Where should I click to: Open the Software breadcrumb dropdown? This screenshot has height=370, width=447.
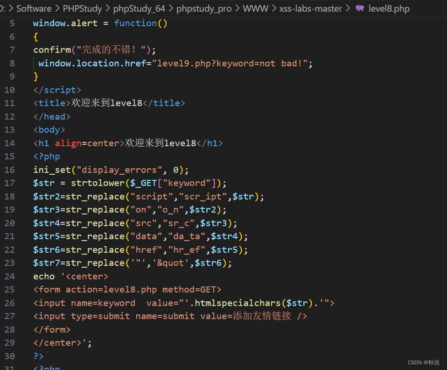[34, 8]
